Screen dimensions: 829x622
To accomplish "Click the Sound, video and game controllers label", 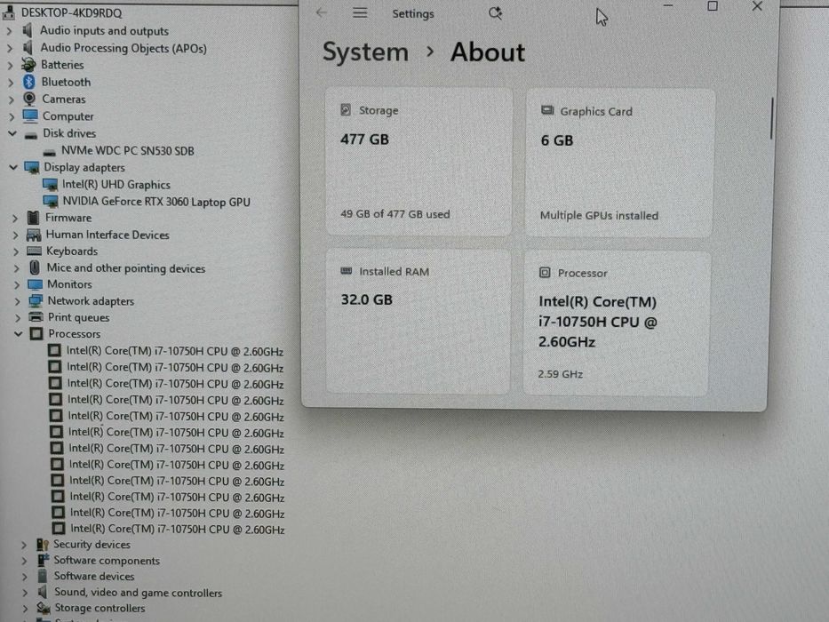I will point(138,593).
